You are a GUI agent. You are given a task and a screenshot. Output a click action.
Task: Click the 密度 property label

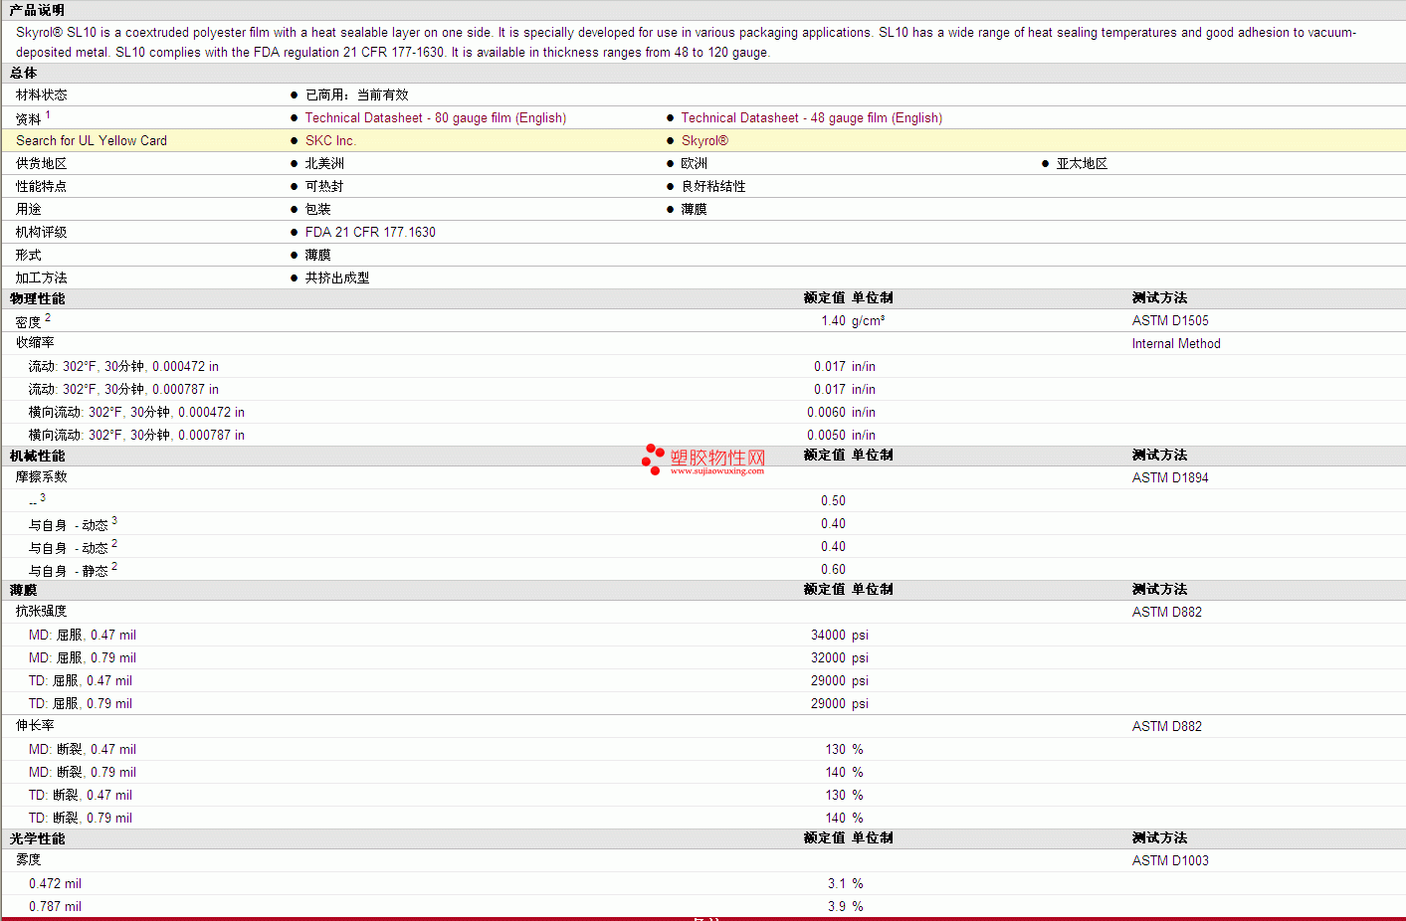coord(29,321)
